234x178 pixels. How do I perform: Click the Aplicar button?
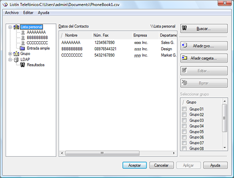tap(189, 165)
